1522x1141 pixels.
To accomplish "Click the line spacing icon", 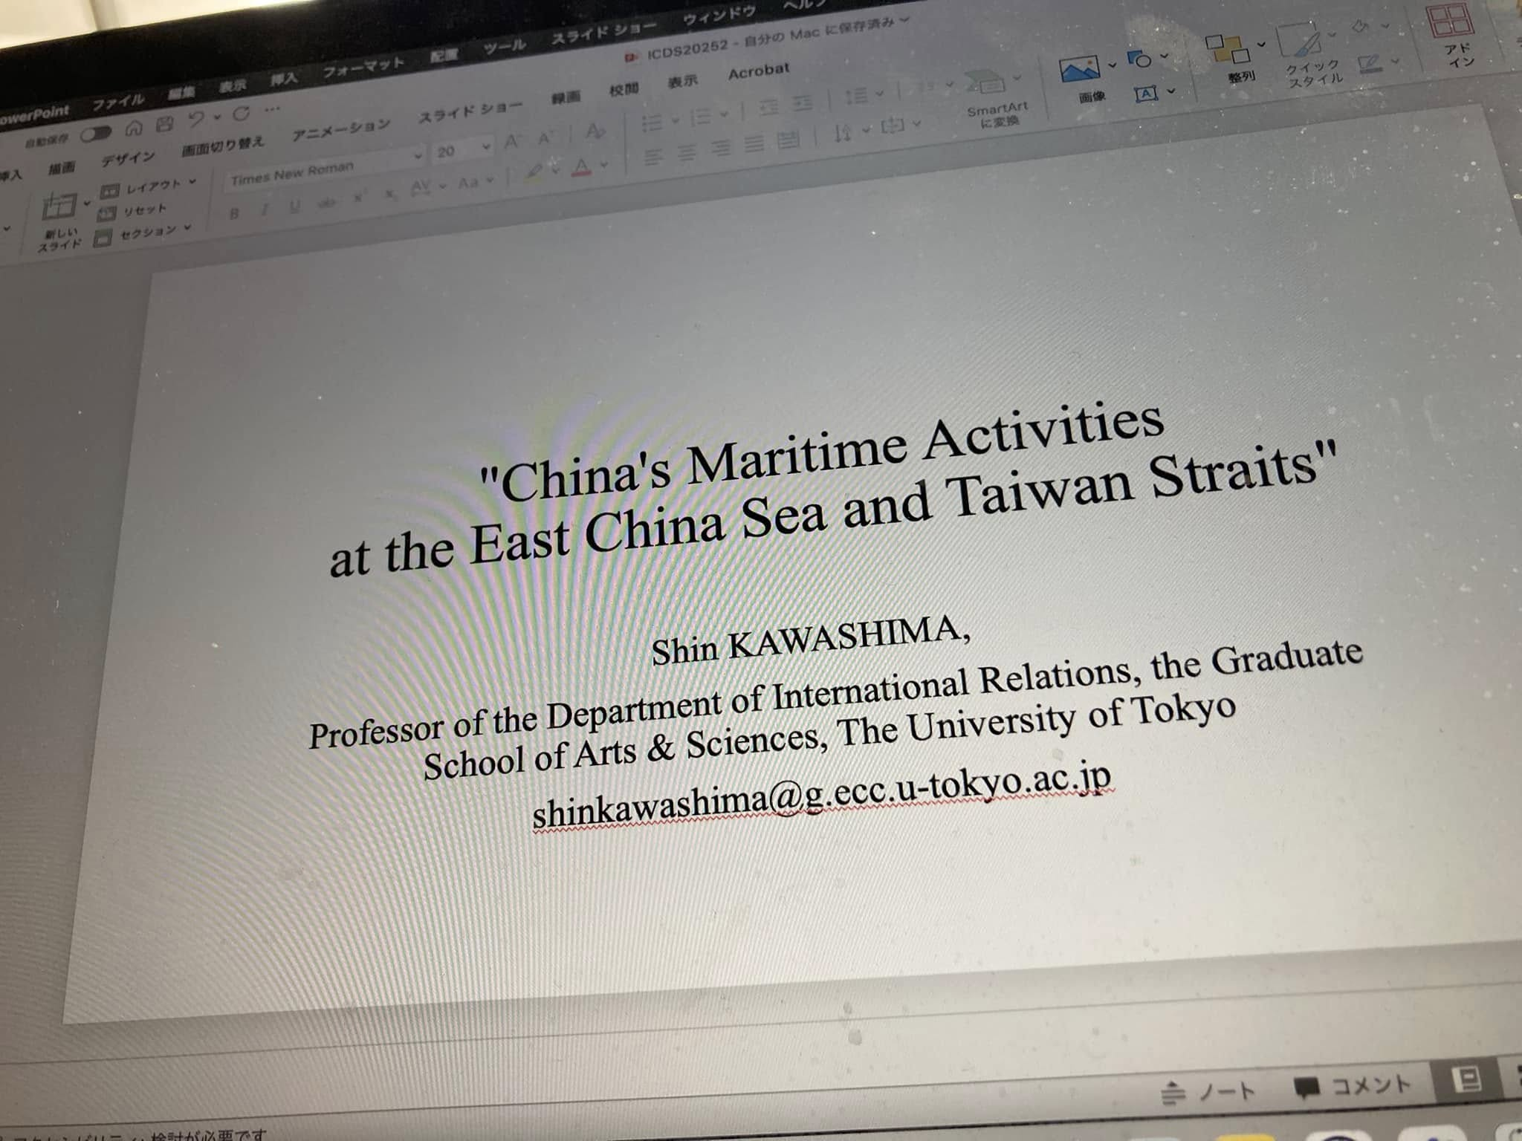I will coord(858,96).
